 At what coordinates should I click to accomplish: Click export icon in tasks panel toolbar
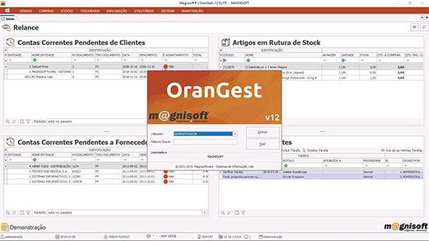coord(237,213)
